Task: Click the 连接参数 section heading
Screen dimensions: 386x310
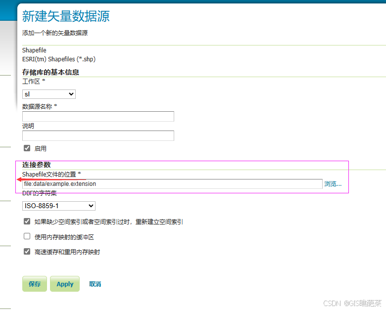Action: [x=37, y=165]
